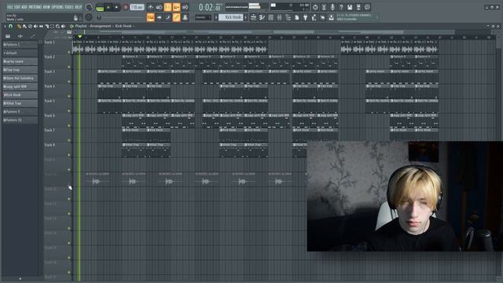Toggle the loop recording icon
503x283 pixels.
[x=185, y=7]
